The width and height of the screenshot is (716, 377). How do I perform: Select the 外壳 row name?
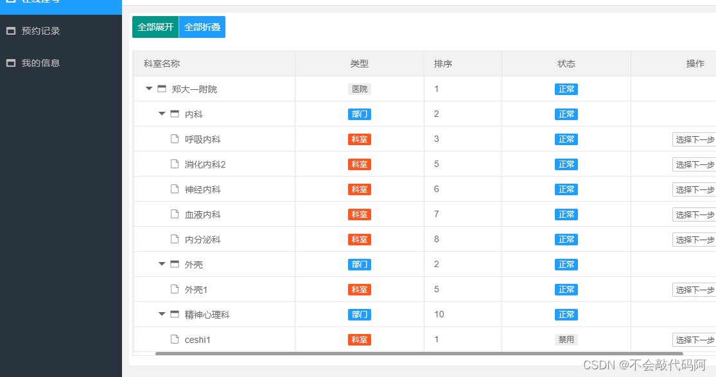(x=194, y=265)
